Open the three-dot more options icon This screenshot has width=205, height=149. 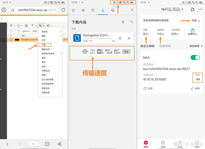tap(200, 9)
